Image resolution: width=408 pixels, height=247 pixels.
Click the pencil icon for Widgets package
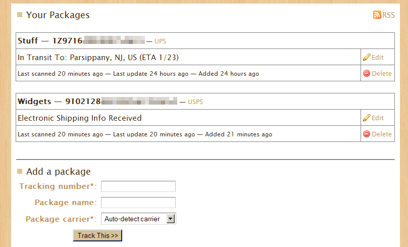[x=367, y=118]
